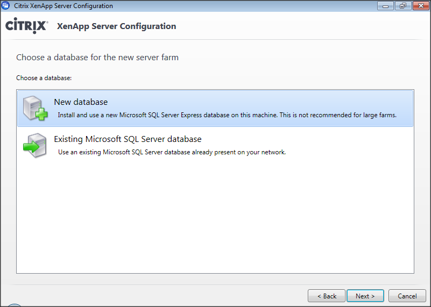The image size is (431, 307).
Task: Click the Citrix logo in the header
Action: tap(26, 26)
